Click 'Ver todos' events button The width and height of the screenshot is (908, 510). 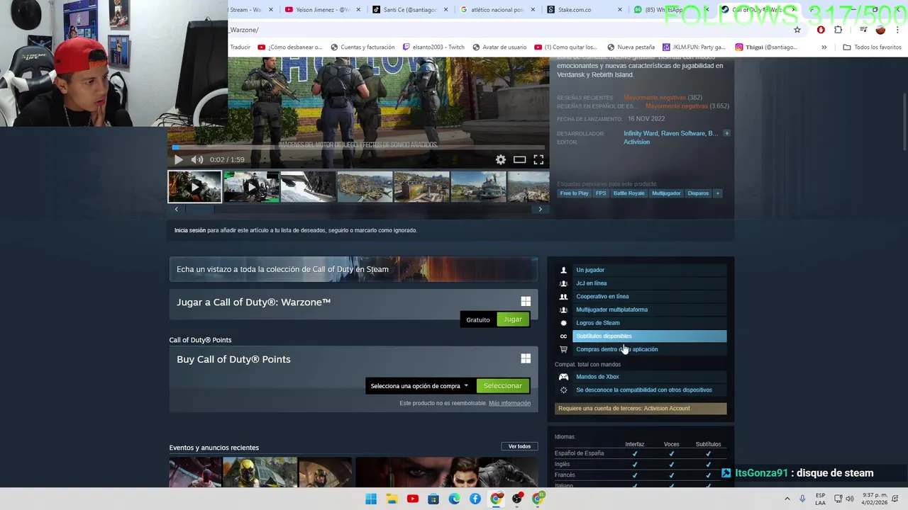[519, 446]
